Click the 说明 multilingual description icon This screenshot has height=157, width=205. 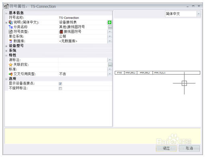[10, 22]
